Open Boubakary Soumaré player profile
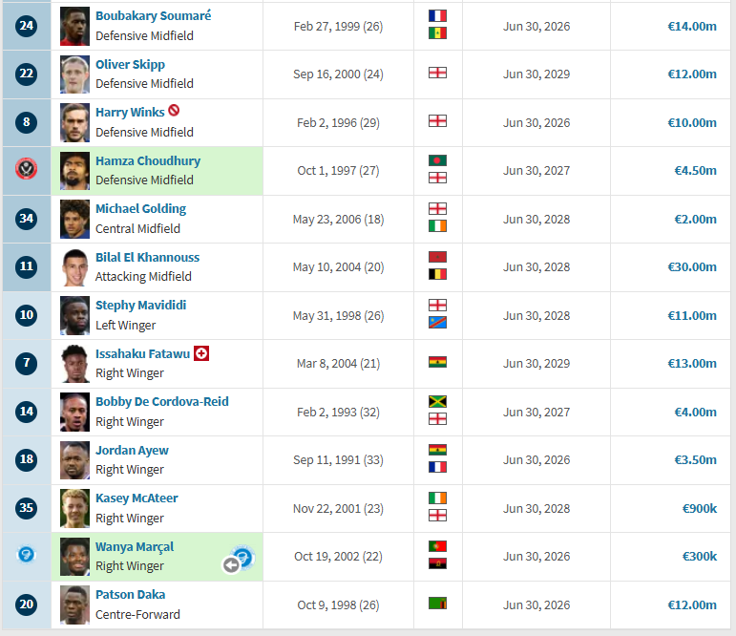The height and width of the screenshot is (636, 736). click(x=154, y=16)
